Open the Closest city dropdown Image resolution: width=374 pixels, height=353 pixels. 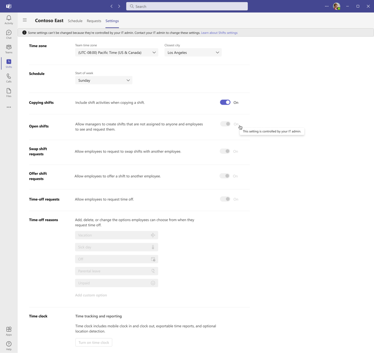(x=193, y=53)
